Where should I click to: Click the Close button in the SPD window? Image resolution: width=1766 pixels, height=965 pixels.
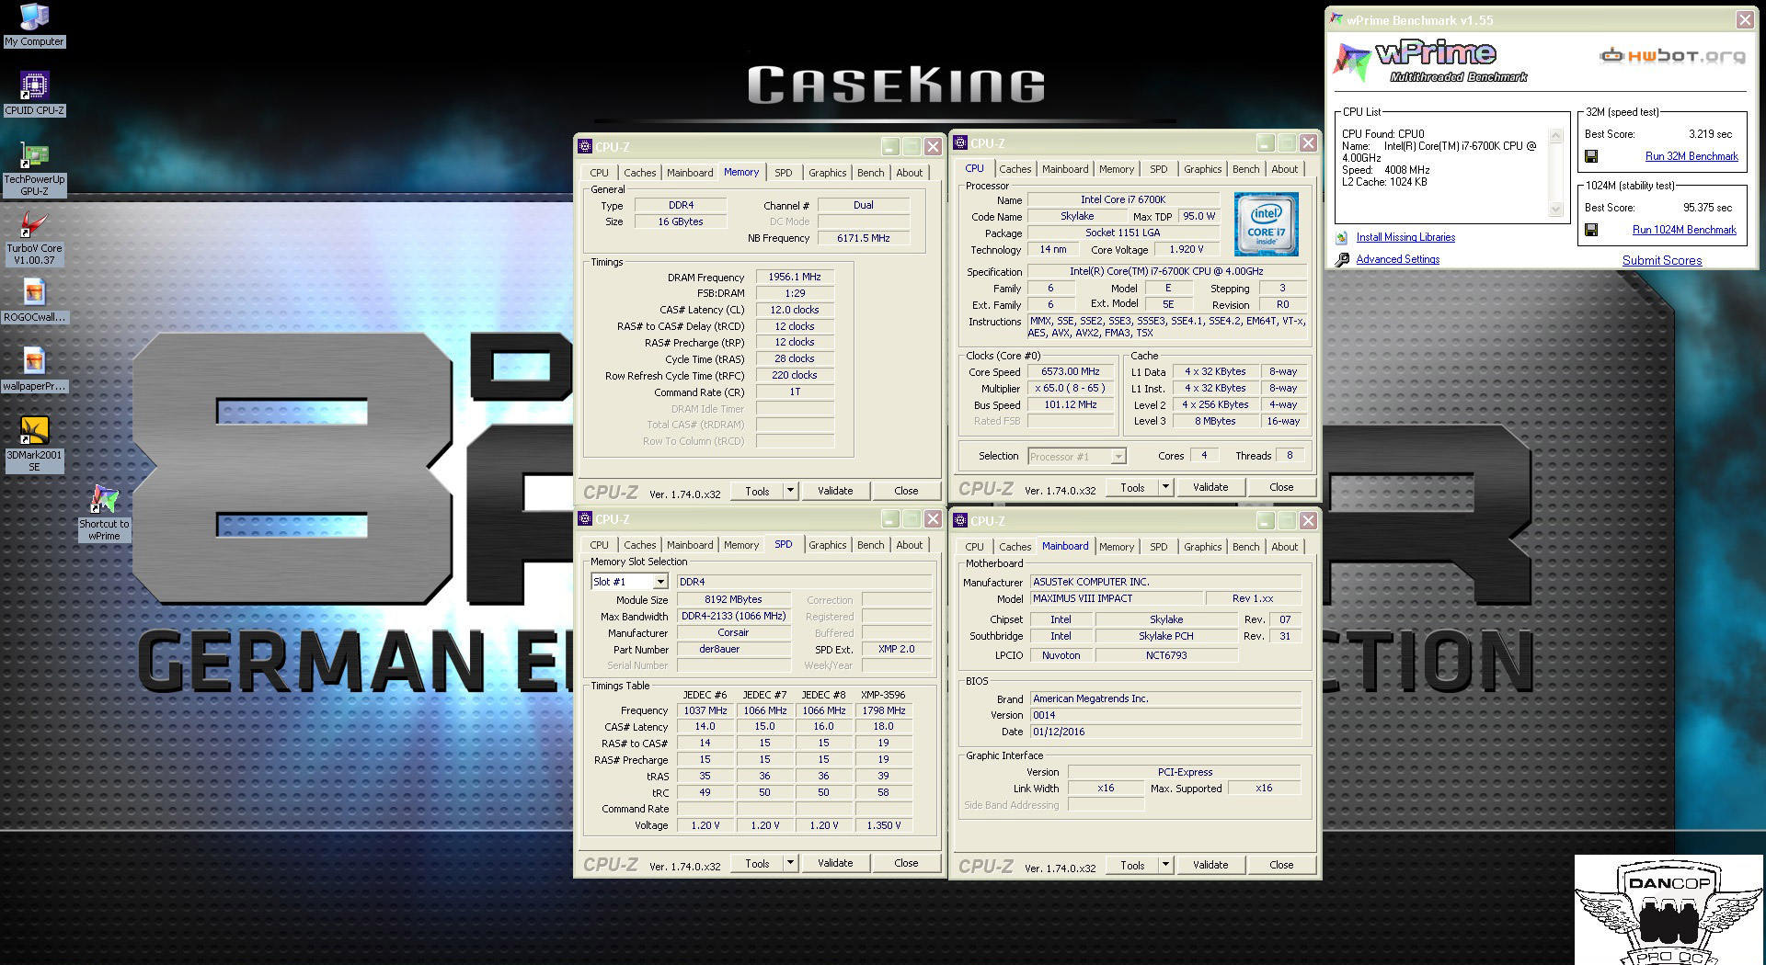(x=906, y=863)
